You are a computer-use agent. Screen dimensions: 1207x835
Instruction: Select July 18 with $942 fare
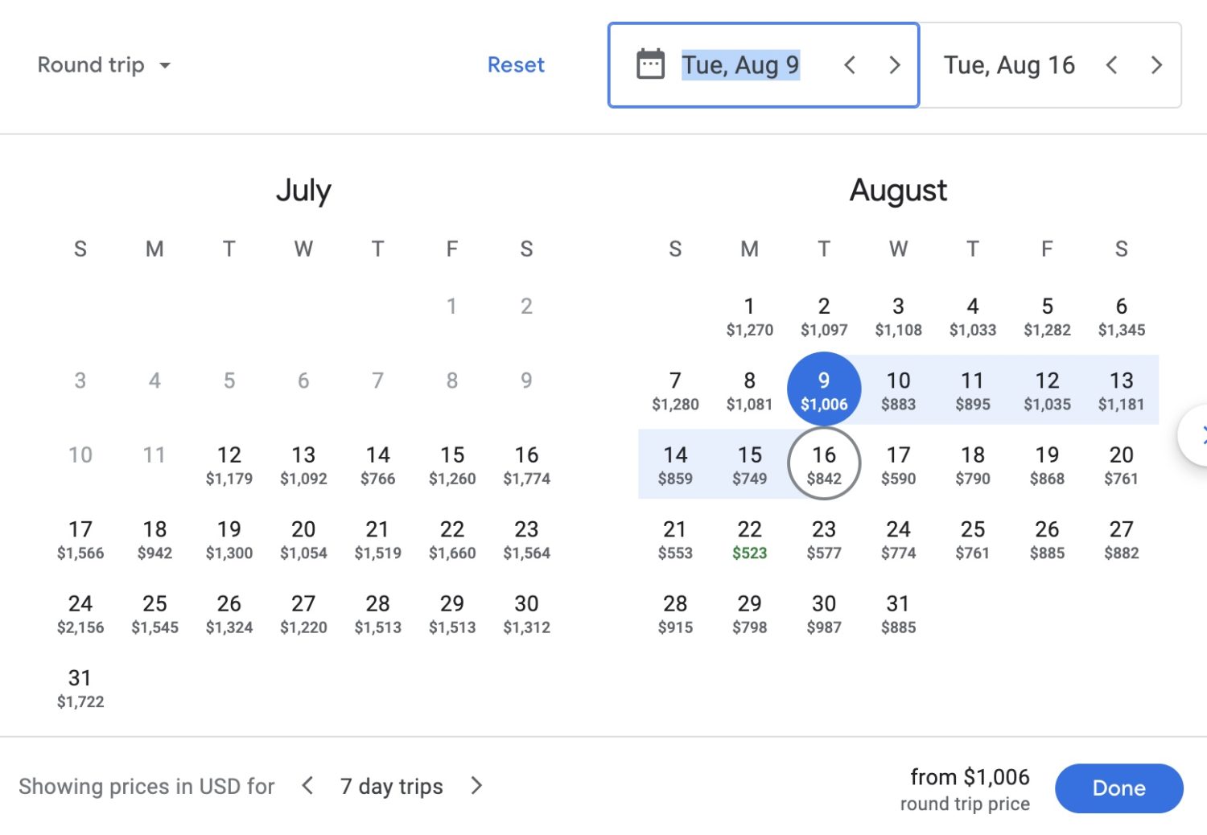(154, 539)
